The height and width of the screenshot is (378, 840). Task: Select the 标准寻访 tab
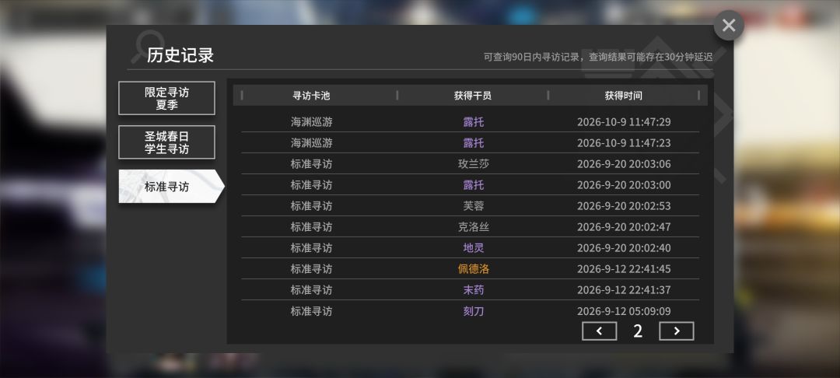click(x=171, y=187)
